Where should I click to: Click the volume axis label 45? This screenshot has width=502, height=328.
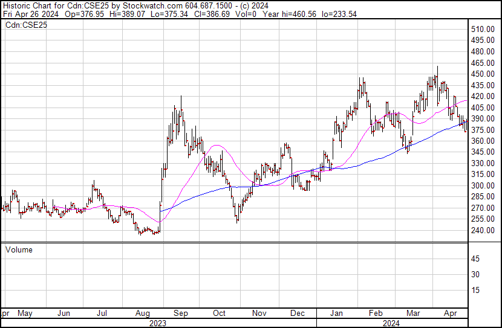475,259
